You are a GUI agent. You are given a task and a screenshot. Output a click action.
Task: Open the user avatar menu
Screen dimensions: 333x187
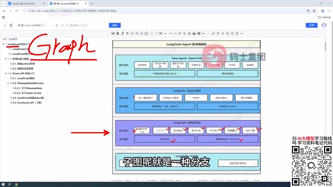click(324, 25)
